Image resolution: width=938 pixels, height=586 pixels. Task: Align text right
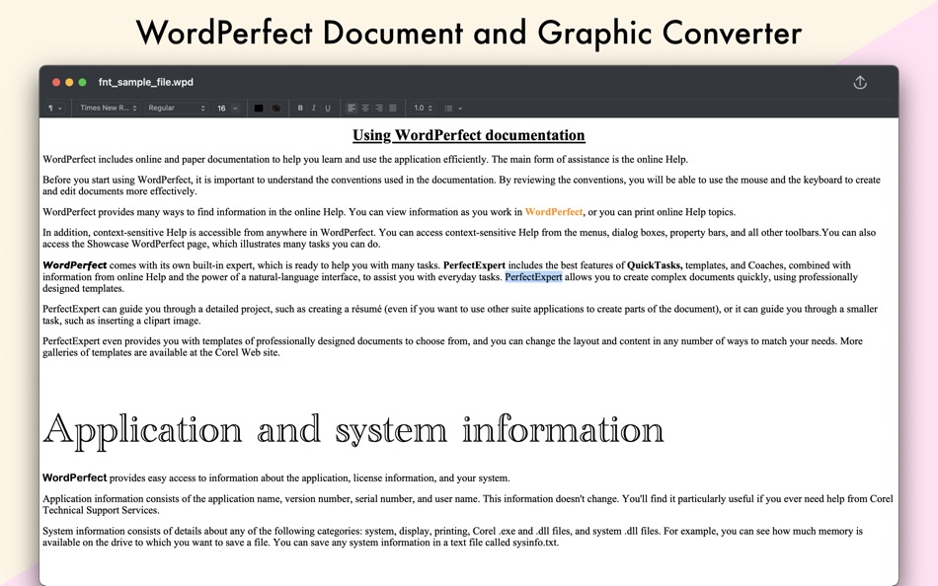[379, 109]
